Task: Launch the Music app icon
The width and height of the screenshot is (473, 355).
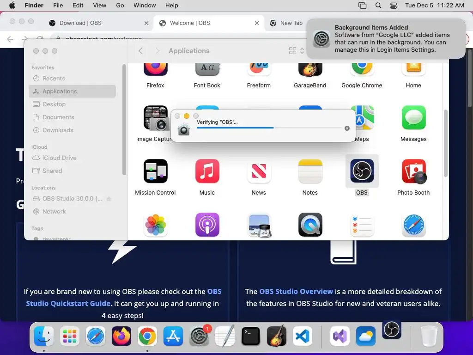Action: pyautogui.click(x=207, y=171)
